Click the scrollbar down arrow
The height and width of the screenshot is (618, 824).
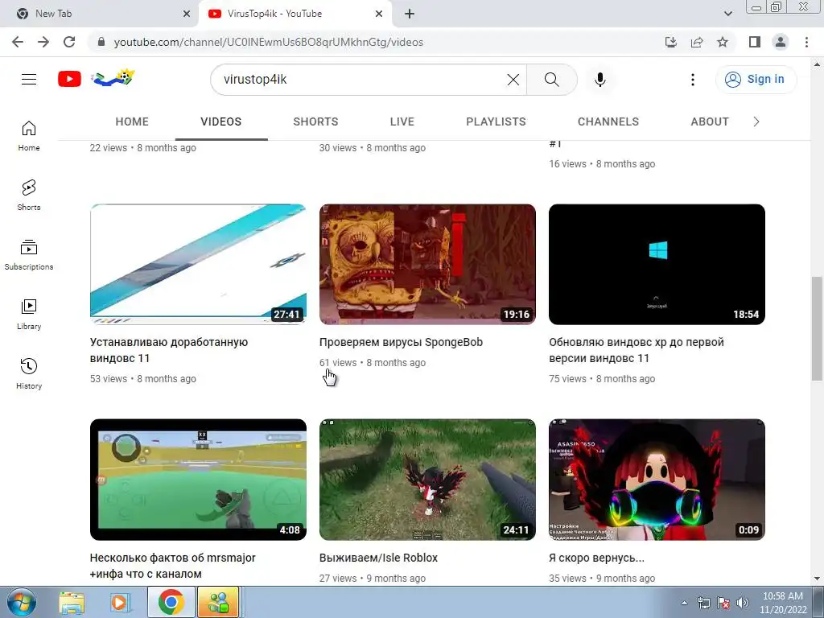coord(817,579)
